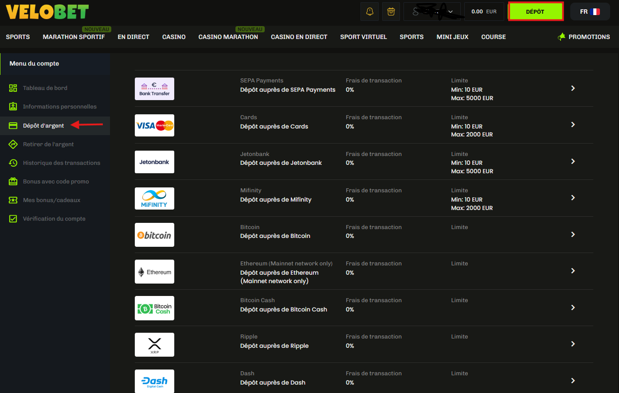Expand the SEPA Payments row arrow
This screenshot has width=619, height=393.
click(x=573, y=88)
